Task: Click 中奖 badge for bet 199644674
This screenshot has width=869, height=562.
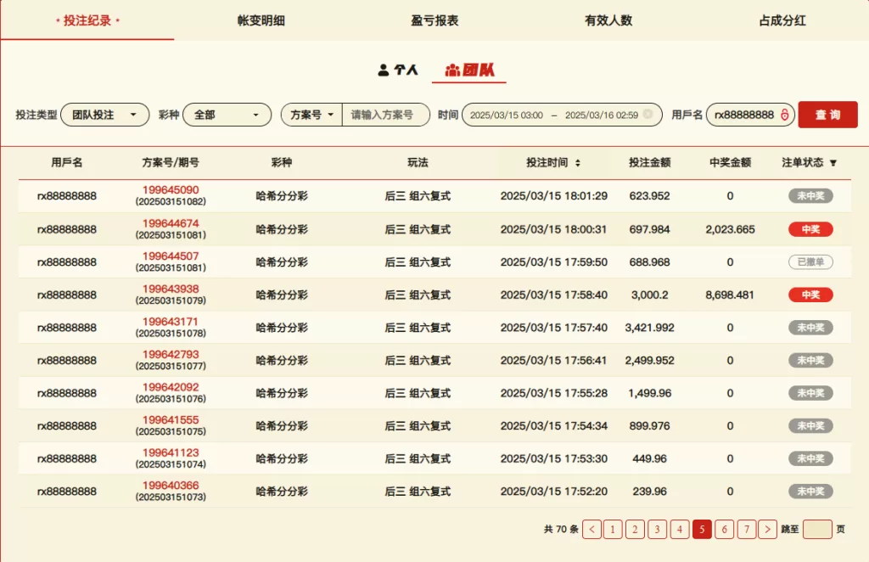Action: [810, 229]
